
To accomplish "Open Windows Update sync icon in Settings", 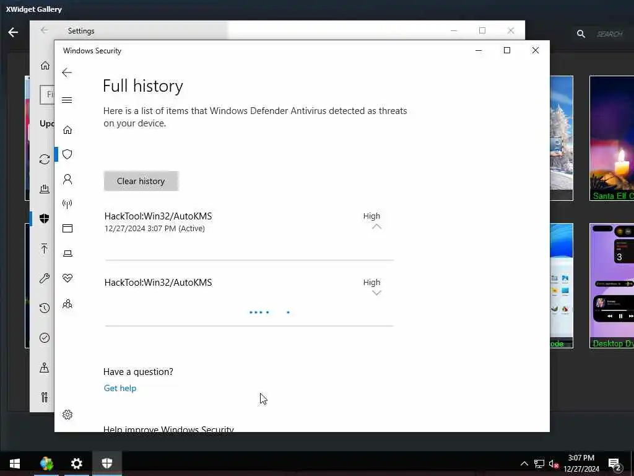I will pyautogui.click(x=45, y=159).
